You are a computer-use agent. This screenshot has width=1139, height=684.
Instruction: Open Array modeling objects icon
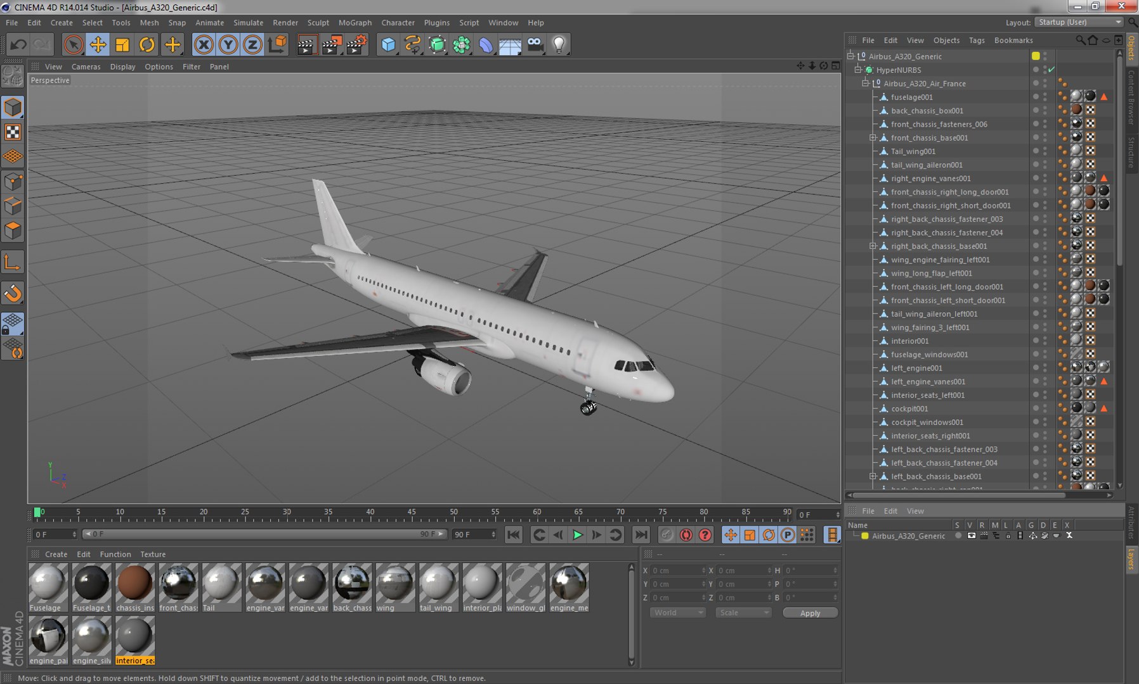462,44
